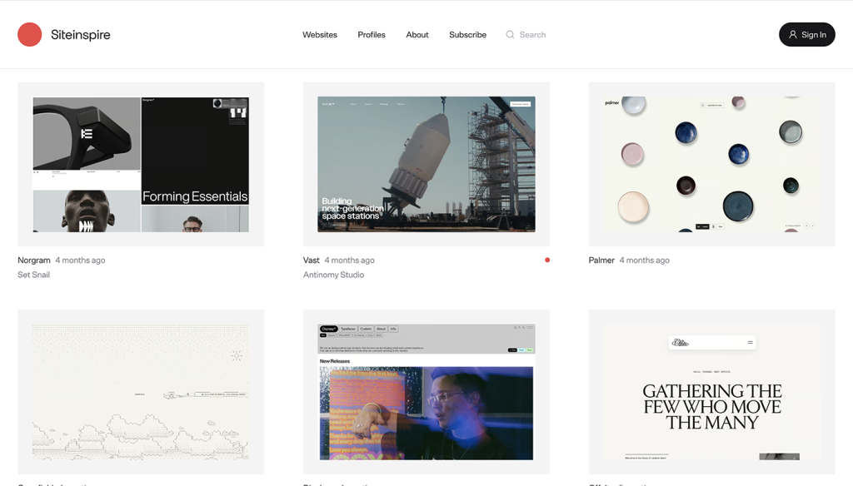
Task: Click the search magnifier icon
Action: [x=510, y=35]
